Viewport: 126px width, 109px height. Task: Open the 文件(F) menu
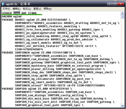[6, 9]
